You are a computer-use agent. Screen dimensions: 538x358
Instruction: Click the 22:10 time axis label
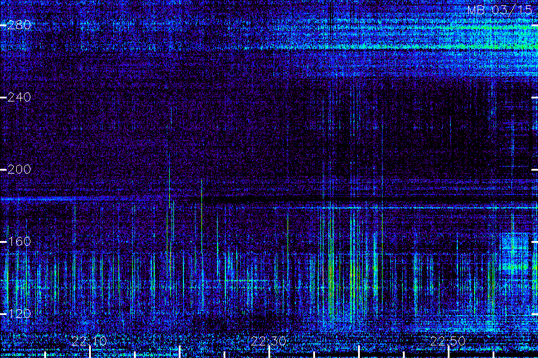pos(89,341)
